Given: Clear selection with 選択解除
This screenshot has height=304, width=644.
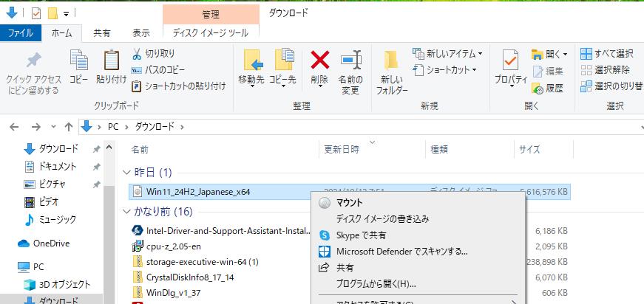Looking at the screenshot, I should pos(605,69).
